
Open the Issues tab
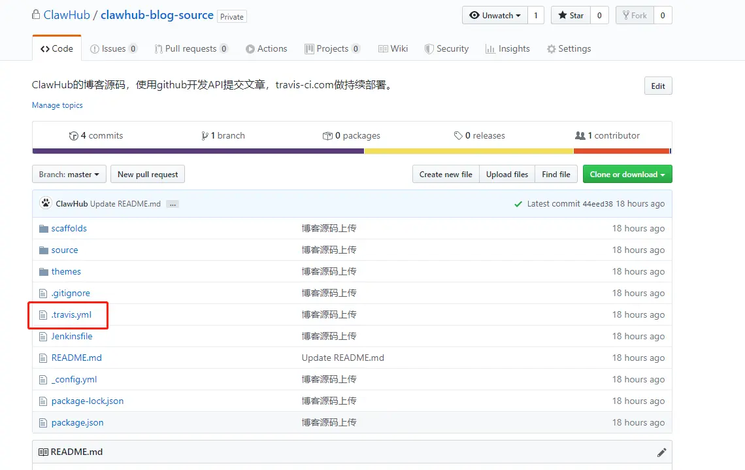click(114, 48)
